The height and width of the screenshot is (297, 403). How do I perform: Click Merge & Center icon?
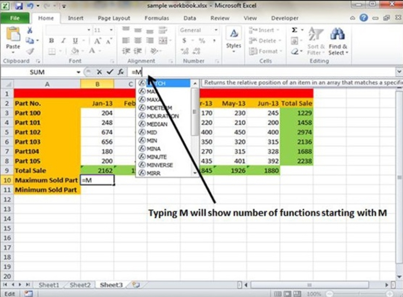pos(163,40)
